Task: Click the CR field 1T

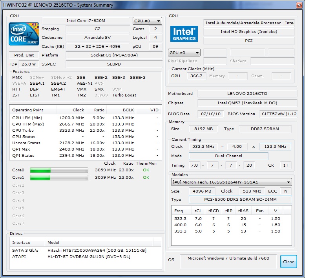Action: pos(286,165)
